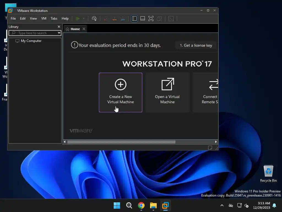This screenshot has height=212, width=282.
Task: Click the muted volume tray icon
Action: coord(246,205)
